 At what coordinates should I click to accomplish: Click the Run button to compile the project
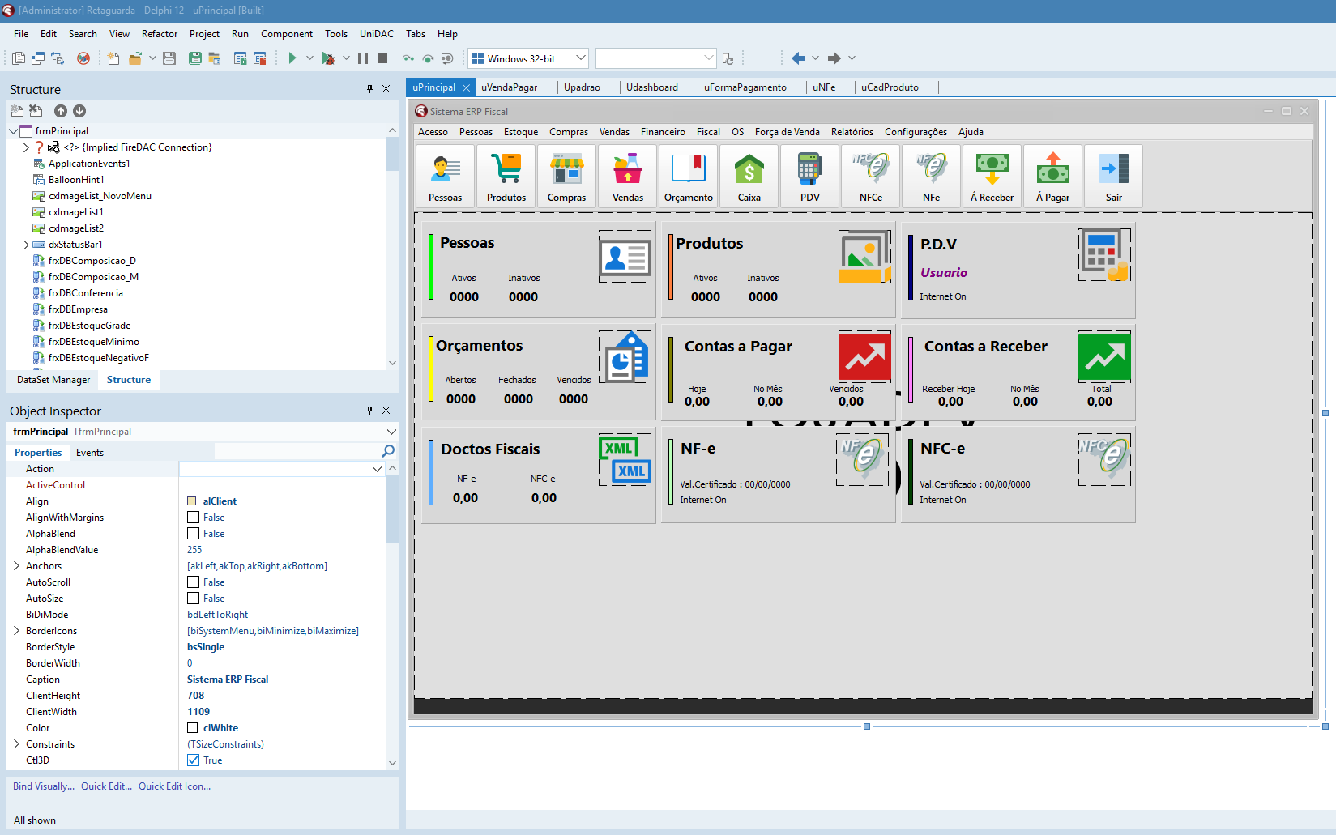point(291,58)
